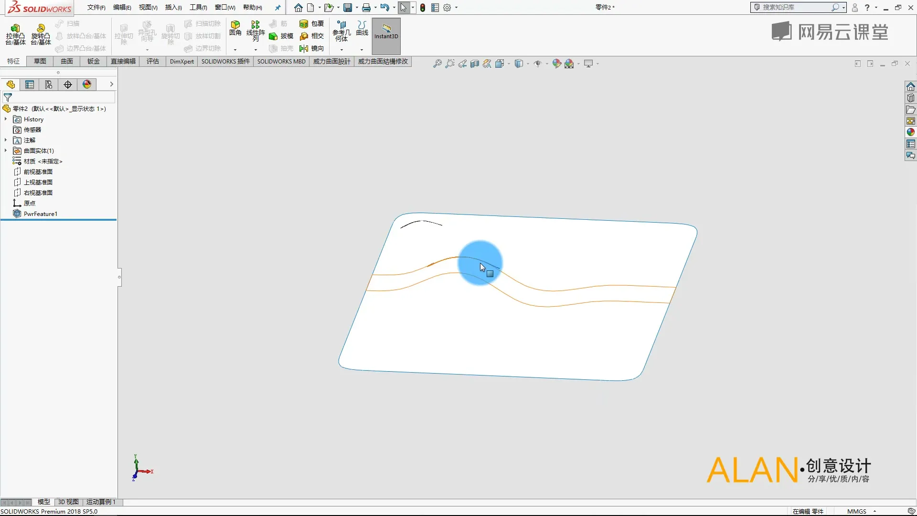The width and height of the screenshot is (917, 516).
Task: Activate the Section View icon
Action: coord(474,64)
